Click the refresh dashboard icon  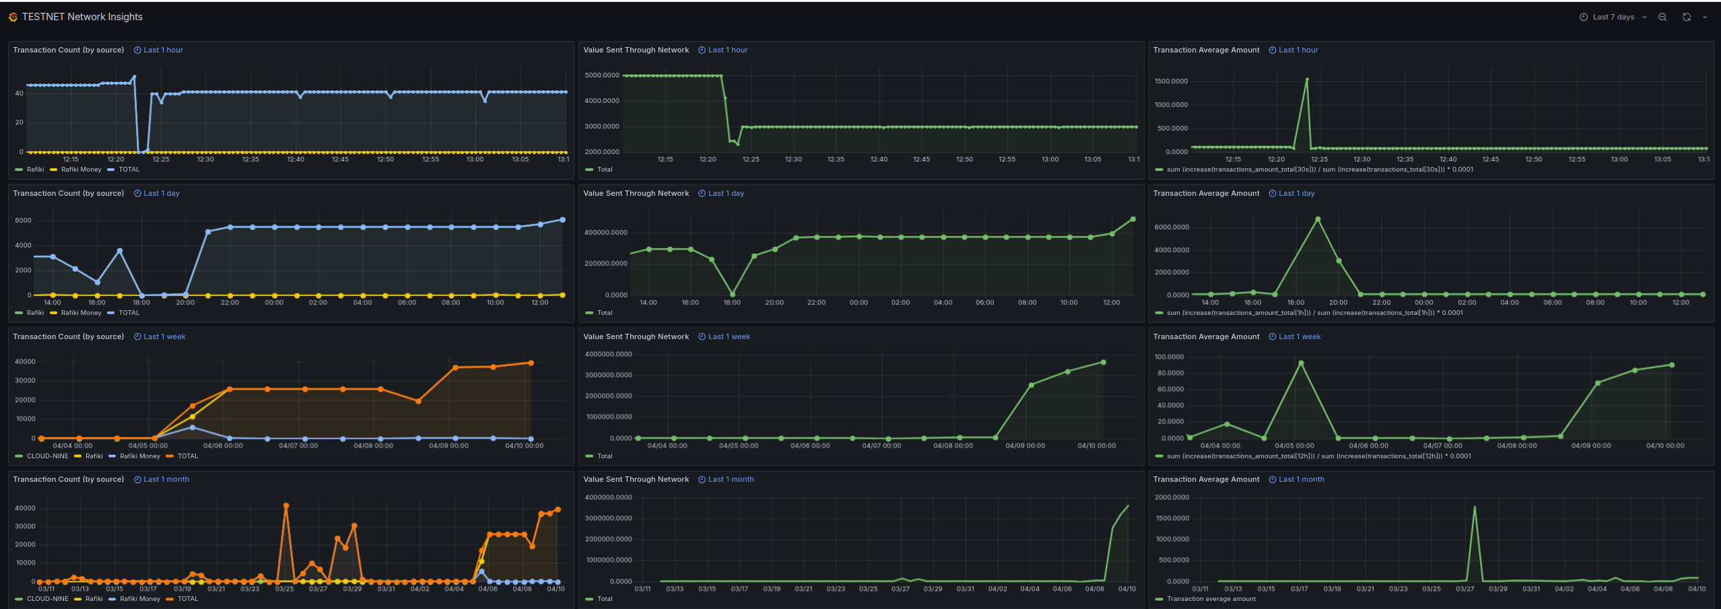tap(1685, 17)
